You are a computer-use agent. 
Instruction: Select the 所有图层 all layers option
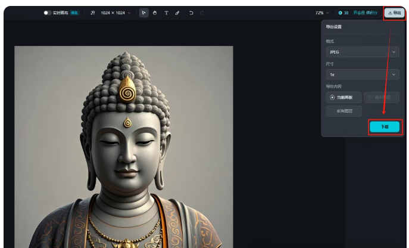(344, 111)
